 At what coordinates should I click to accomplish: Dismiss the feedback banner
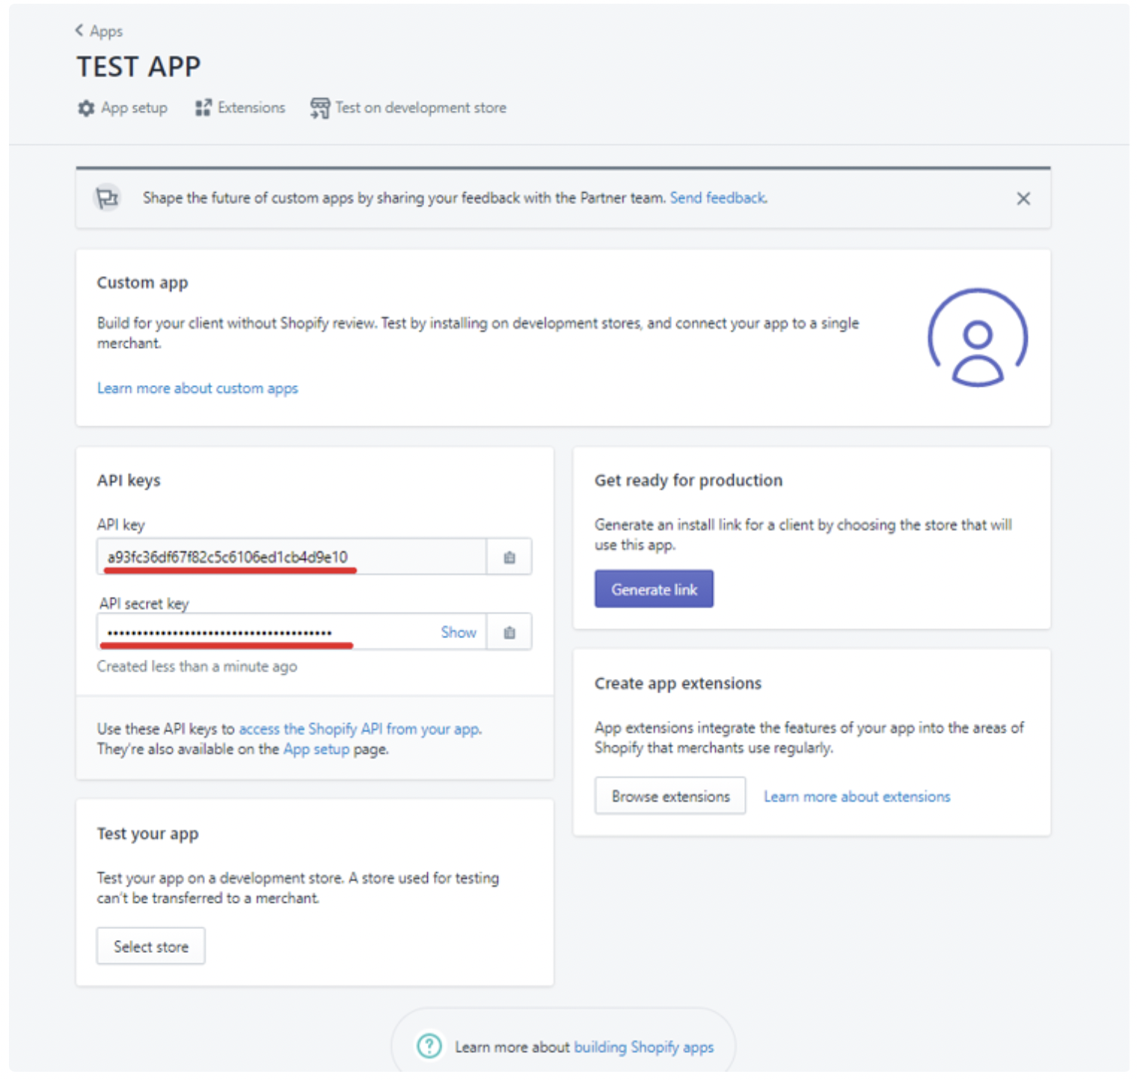[x=1023, y=199]
